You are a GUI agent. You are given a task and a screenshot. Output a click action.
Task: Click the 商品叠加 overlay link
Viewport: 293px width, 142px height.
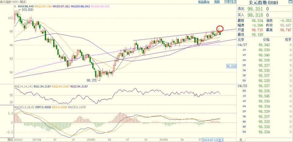204,2
